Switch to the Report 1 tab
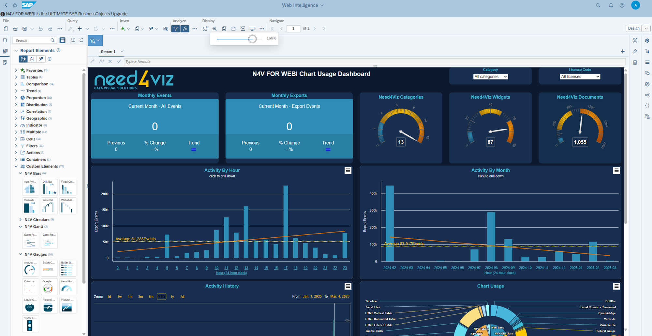This screenshot has height=336, width=652. click(x=108, y=52)
